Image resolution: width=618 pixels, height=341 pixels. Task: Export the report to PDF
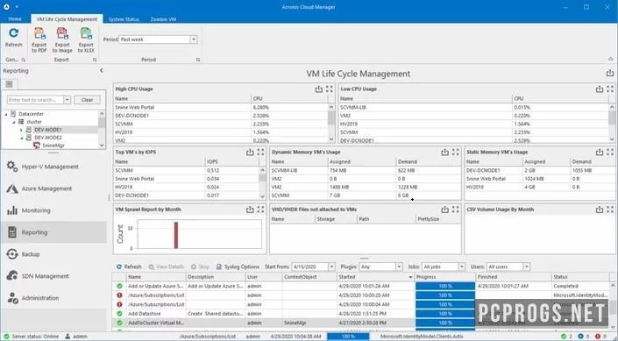[x=39, y=39]
